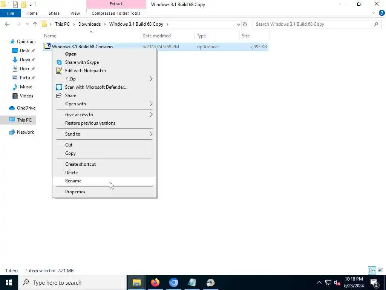Open recent locations dropdown arrow
Image resolution: width=386 pixels, height=290 pixels.
27,24
